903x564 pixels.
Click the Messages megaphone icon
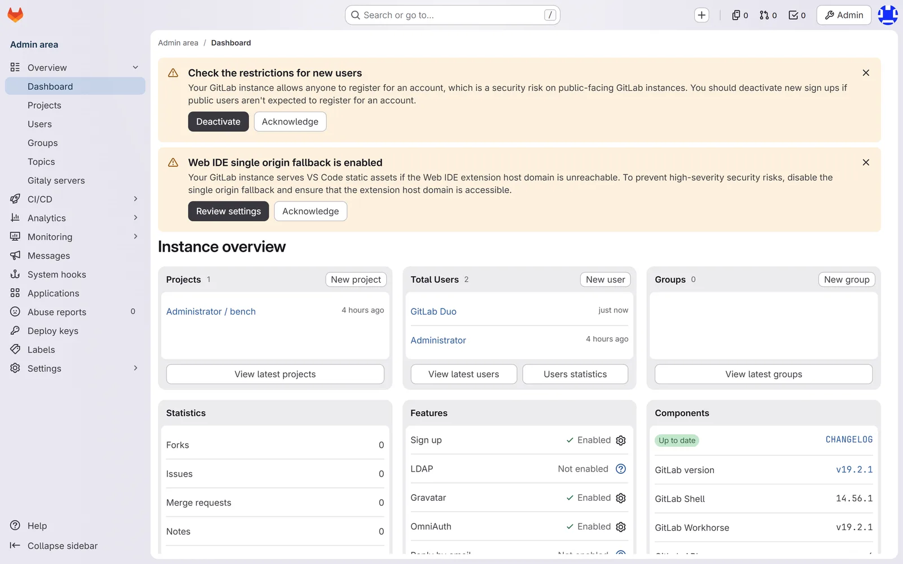15,255
